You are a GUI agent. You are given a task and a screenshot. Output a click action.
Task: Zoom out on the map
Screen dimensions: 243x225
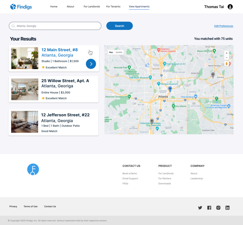click(227, 58)
